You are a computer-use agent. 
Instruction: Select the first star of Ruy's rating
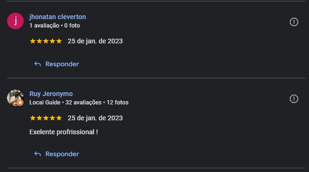point(33,118)
